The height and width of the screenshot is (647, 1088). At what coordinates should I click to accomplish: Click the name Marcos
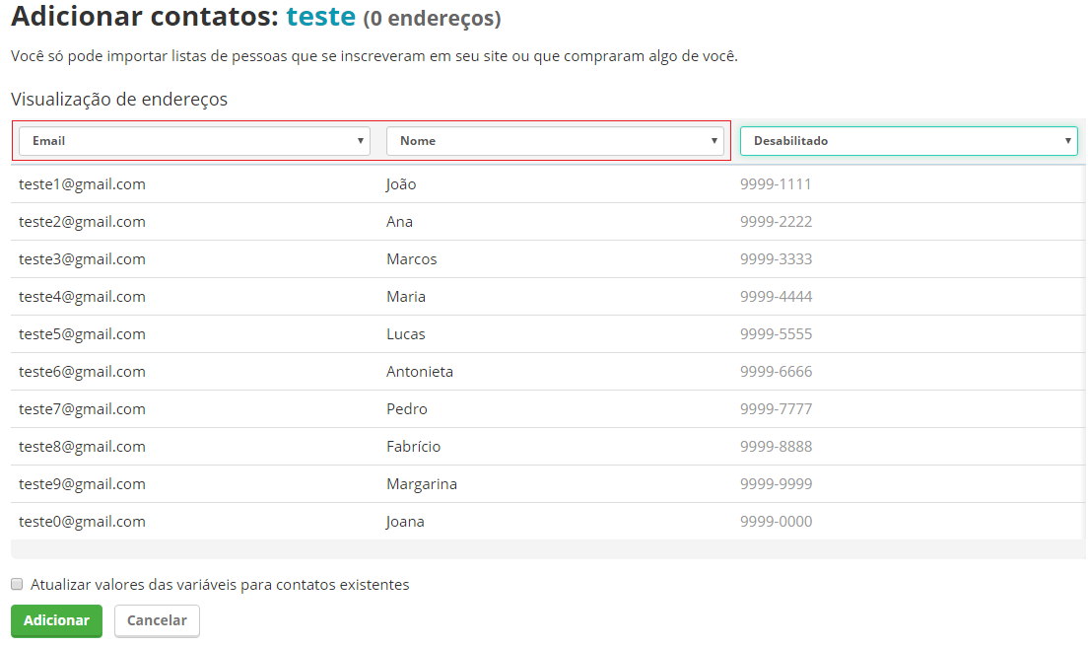412,259
